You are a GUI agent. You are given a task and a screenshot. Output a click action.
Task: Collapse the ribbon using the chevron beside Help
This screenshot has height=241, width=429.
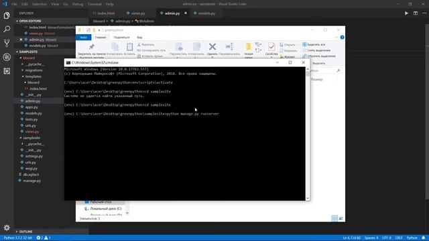click(336, 37)
